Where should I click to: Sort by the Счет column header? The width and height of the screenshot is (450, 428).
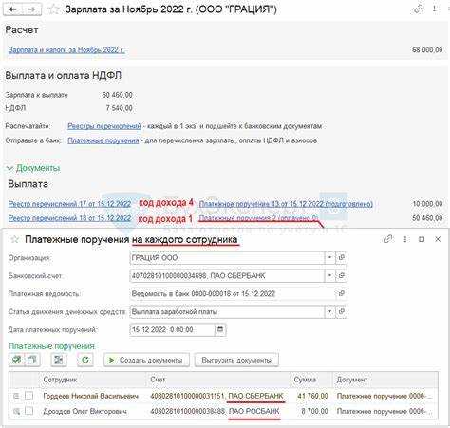(x=218, y=380)
